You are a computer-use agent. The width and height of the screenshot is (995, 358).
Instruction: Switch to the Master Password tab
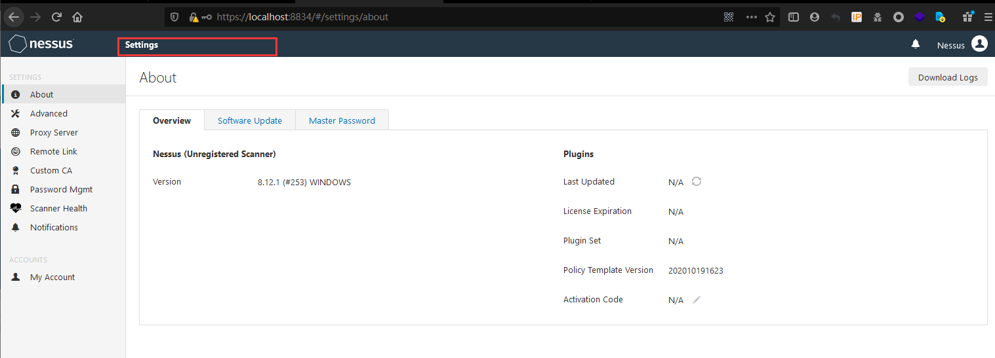tap(342, 120)
